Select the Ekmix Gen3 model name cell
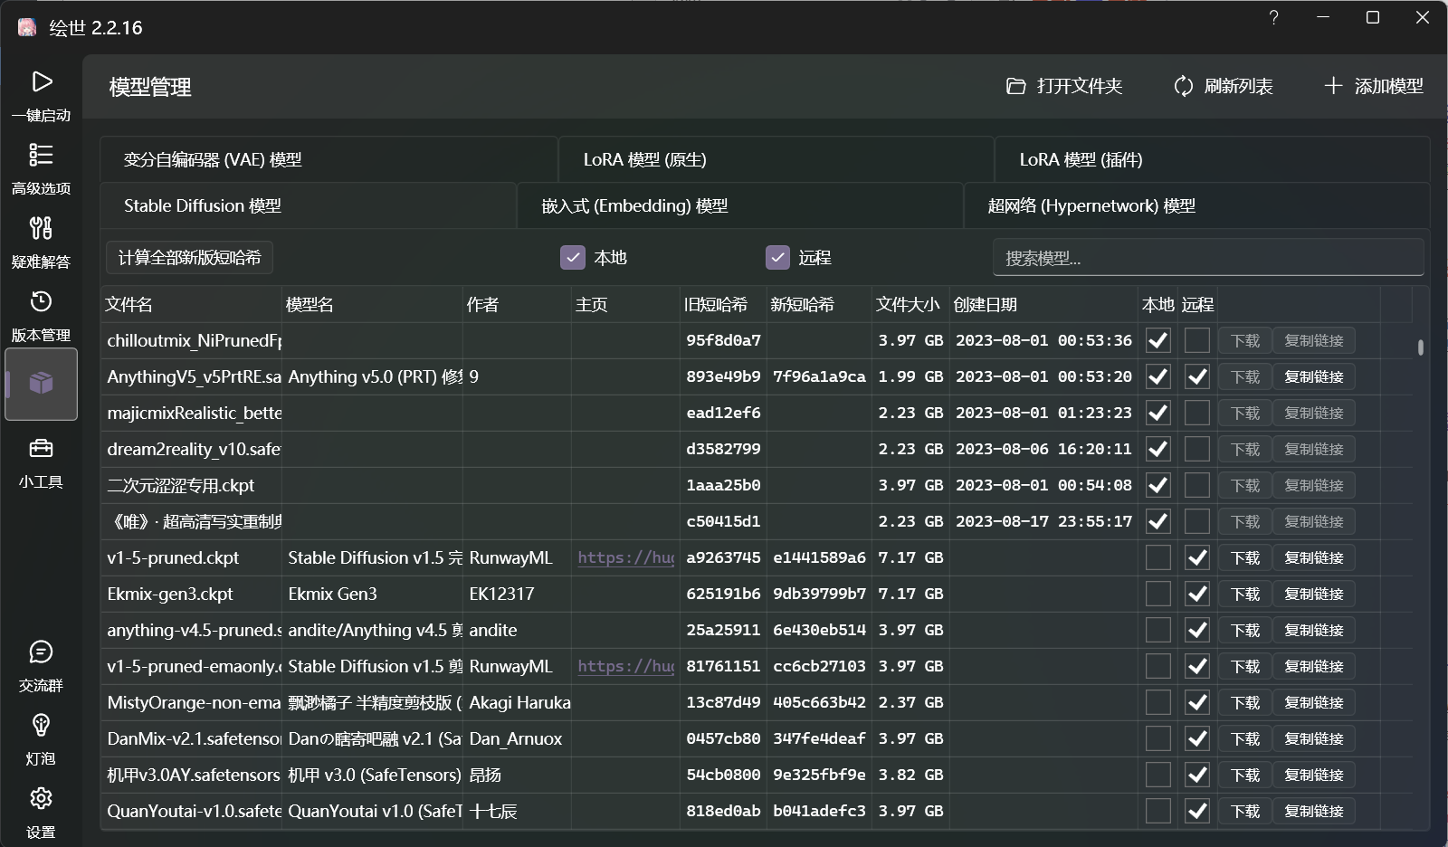This screenshot has height=847, width=1448. coord(372,594)
